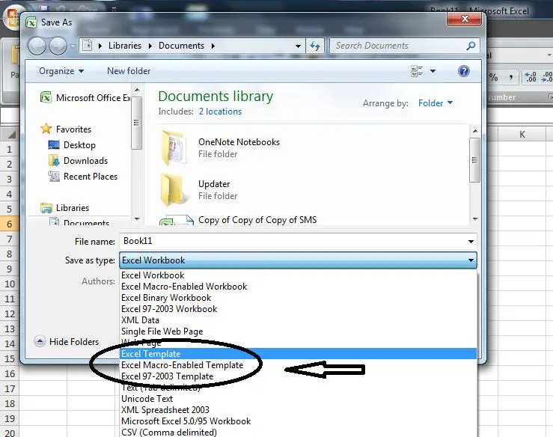553x437 pixels.
Task: Select column K header in Excel
Action: pyautogui.click(x=522, y=135)
